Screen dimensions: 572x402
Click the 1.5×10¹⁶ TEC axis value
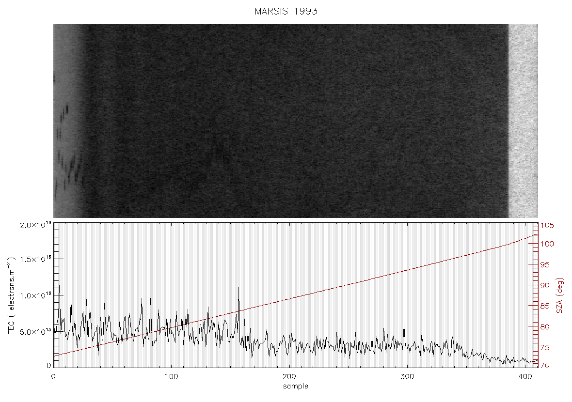coord(35,260)
